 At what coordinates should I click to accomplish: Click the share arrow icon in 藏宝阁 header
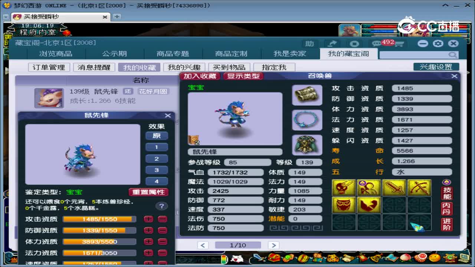(x=332, y=44)
